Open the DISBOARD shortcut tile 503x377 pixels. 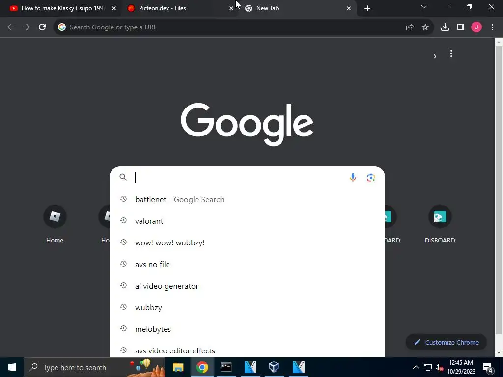440,224
